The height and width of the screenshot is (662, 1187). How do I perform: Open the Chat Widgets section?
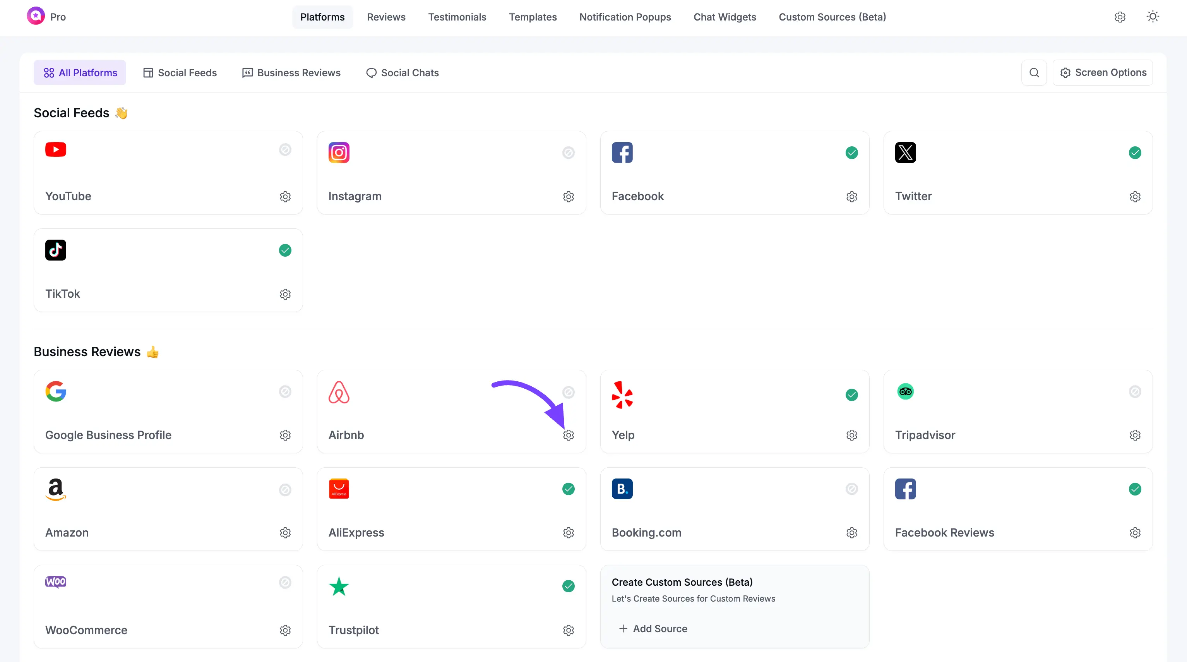coord(725,17)
